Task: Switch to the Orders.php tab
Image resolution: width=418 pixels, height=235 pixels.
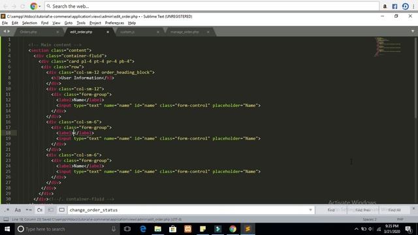Action: pos(29,32)
